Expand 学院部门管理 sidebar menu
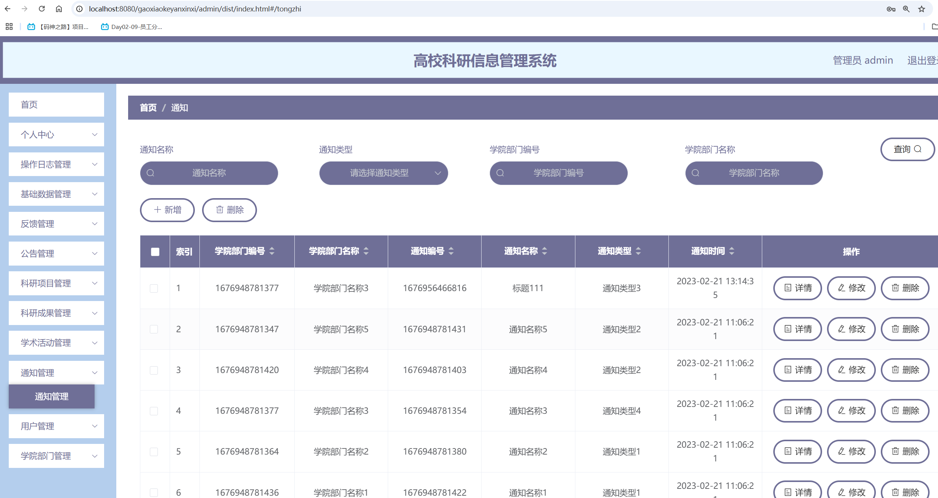This screenshot has height=498, width=938. [56, 456]
